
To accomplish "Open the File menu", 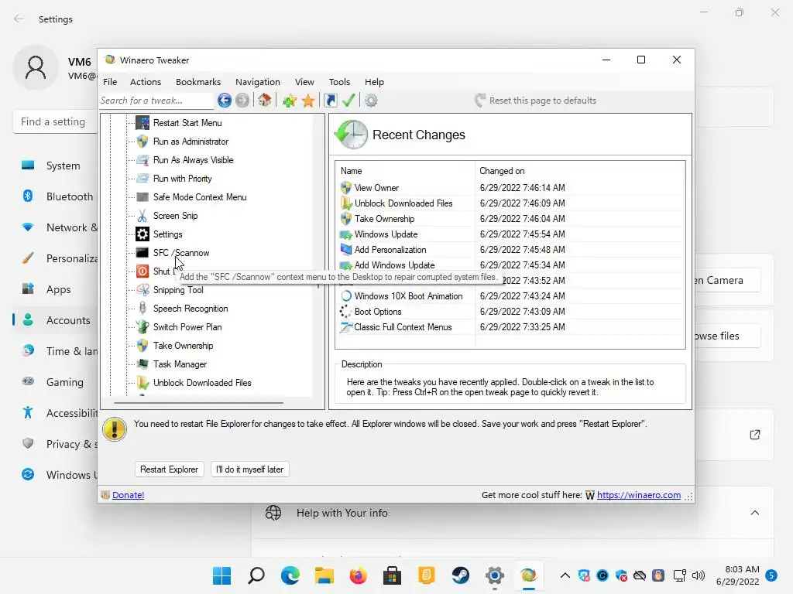I will point(110,82).
